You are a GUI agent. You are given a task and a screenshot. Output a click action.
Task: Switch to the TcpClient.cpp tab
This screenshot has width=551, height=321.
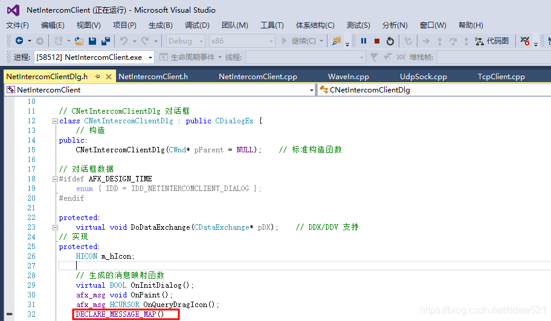[501, 77]
